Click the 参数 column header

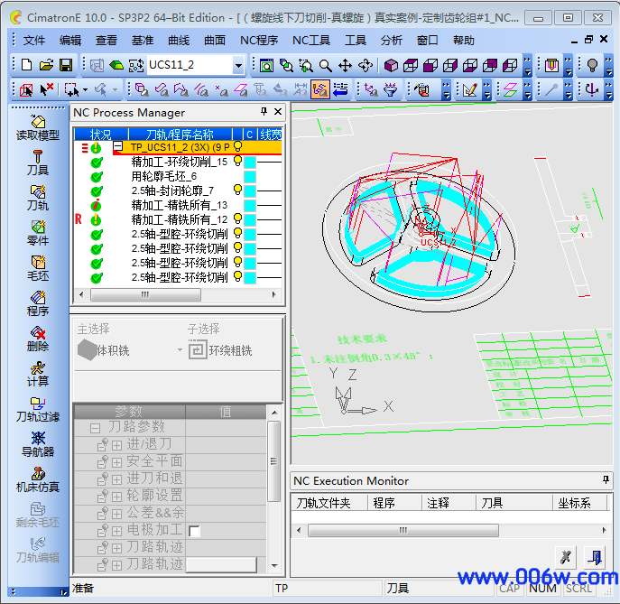click(x=130, y=412)
